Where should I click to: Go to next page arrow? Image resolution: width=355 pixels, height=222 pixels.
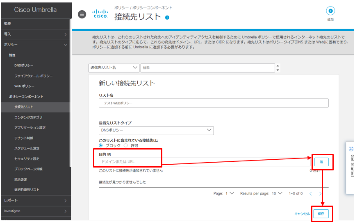(x=320, y=194)
